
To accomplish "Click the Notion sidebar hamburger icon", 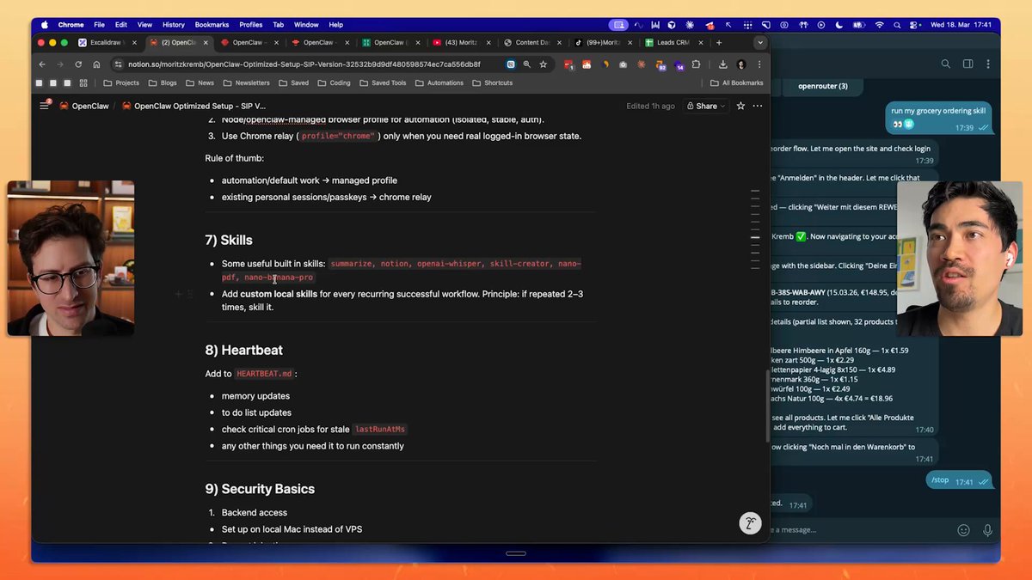I will coord(43,106).
